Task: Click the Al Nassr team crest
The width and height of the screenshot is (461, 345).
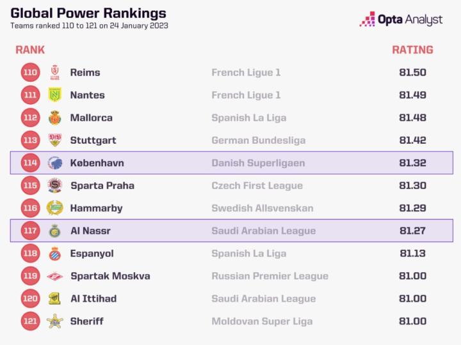Action: tap(54, 231)
